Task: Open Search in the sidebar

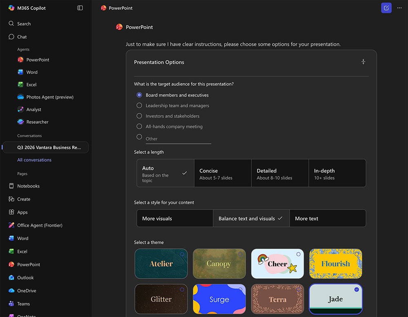Action: coord(24,24)
